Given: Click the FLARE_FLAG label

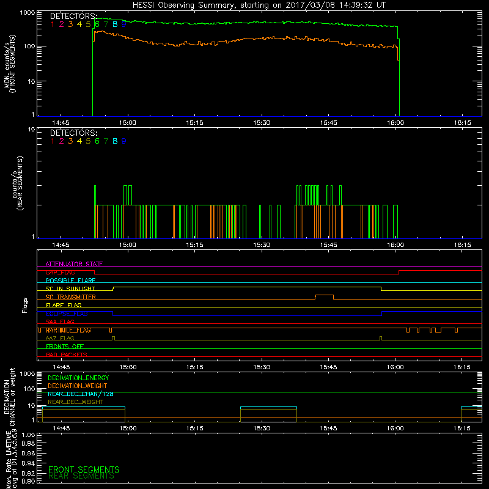Looking at the screenshot, I should [x=64, y=305].
